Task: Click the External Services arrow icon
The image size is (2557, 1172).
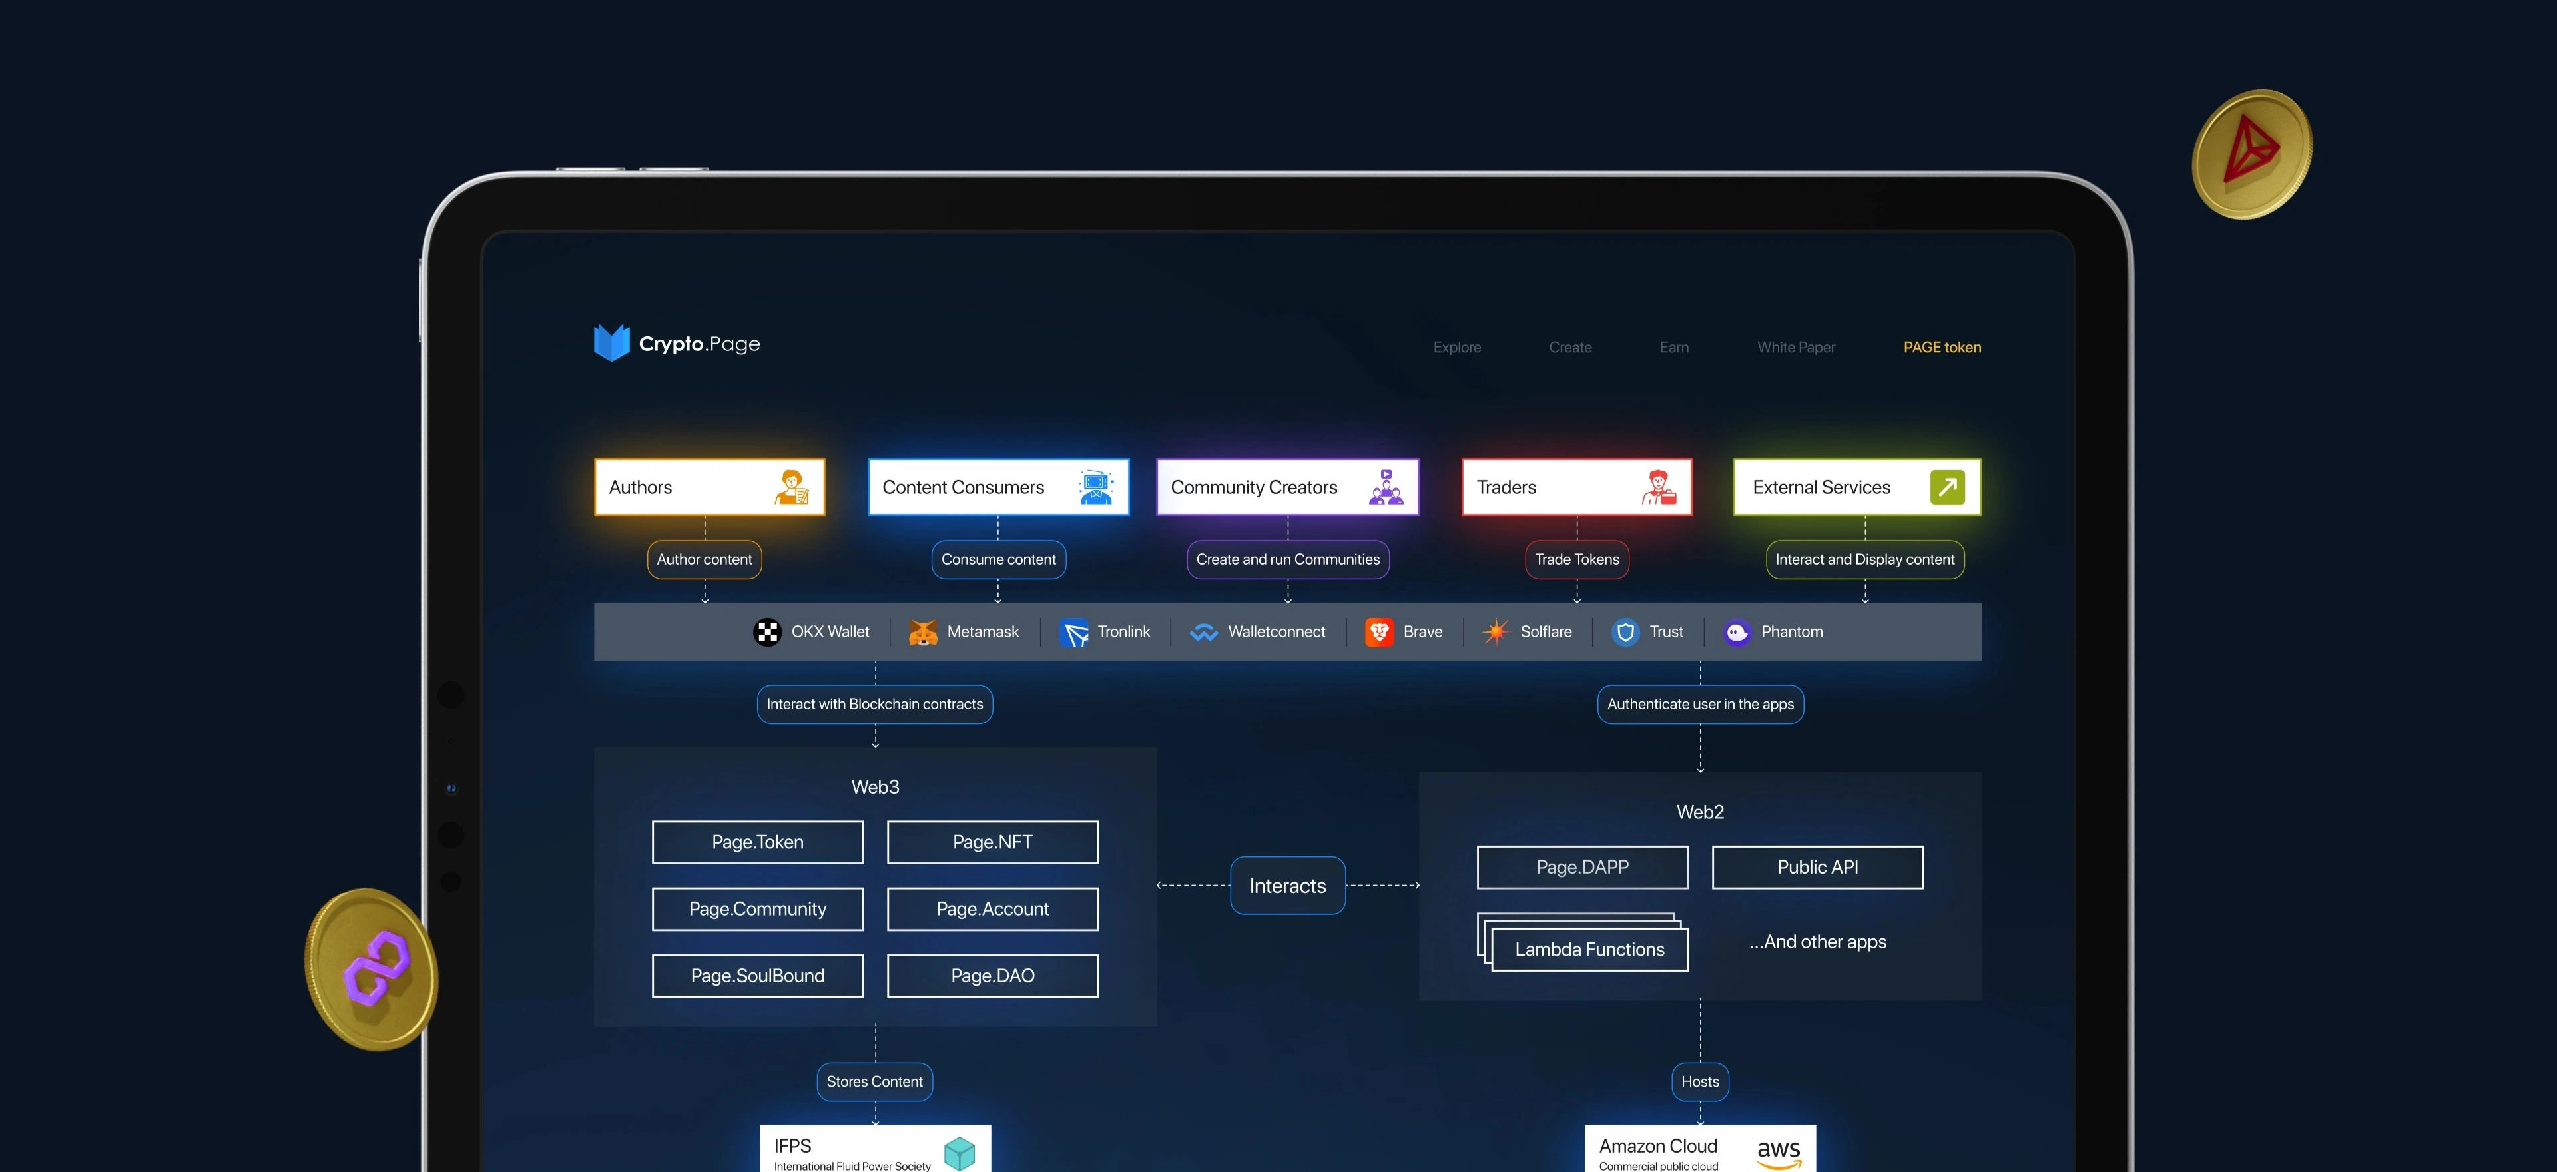Action: (x=1946, y=487)
